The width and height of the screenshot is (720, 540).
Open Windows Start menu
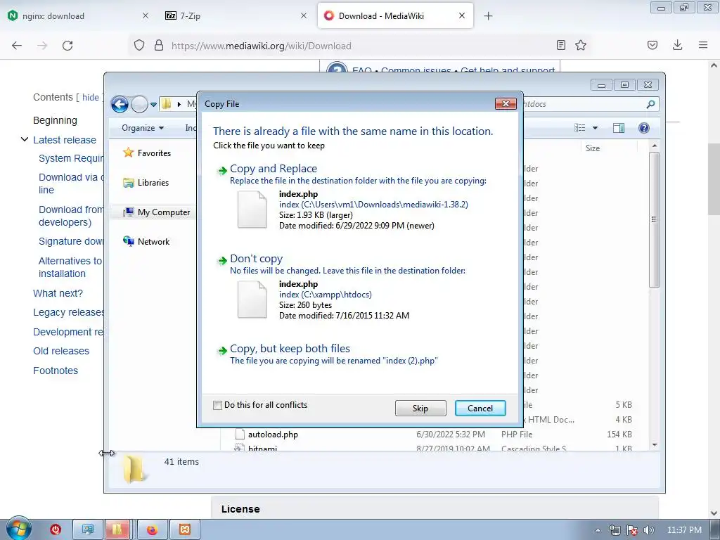(x=18, y=529)
